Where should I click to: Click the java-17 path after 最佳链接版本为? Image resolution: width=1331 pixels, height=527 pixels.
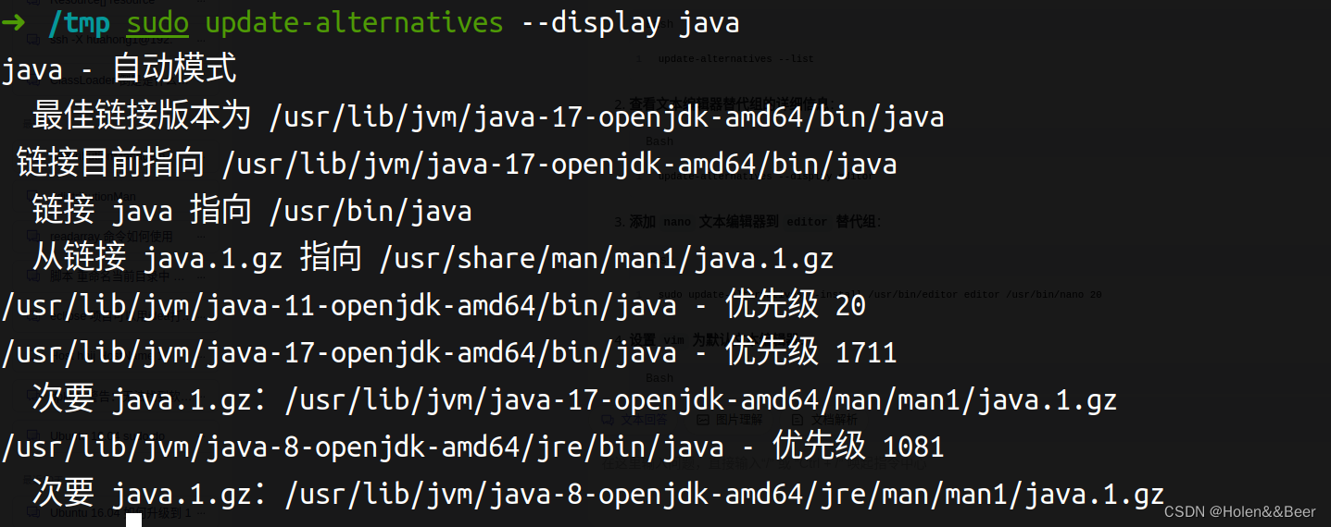[606, 117]
